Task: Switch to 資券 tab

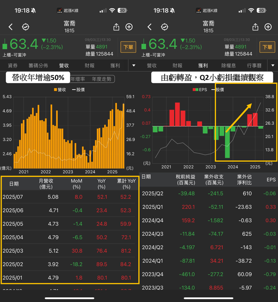Action: [x=13, y=65]
